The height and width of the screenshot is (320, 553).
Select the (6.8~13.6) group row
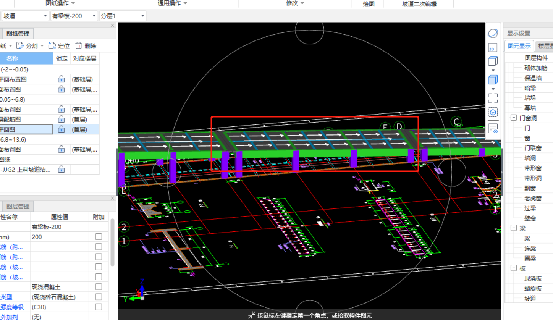point(50,139)
